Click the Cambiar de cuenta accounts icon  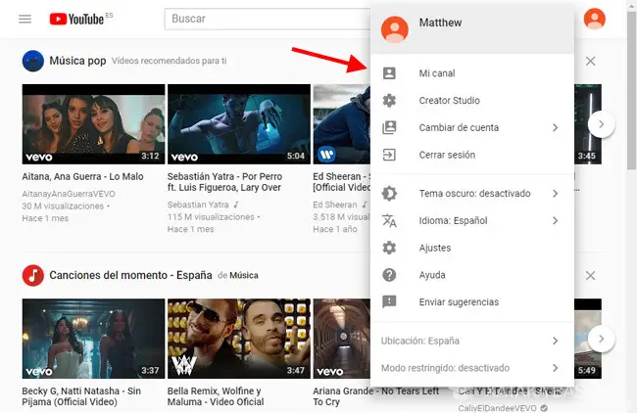click(x=389, y=127)
